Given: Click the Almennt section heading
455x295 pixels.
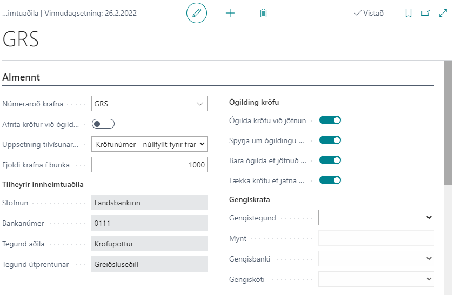Looking at the screenshot, I should [x=21, y=77].
